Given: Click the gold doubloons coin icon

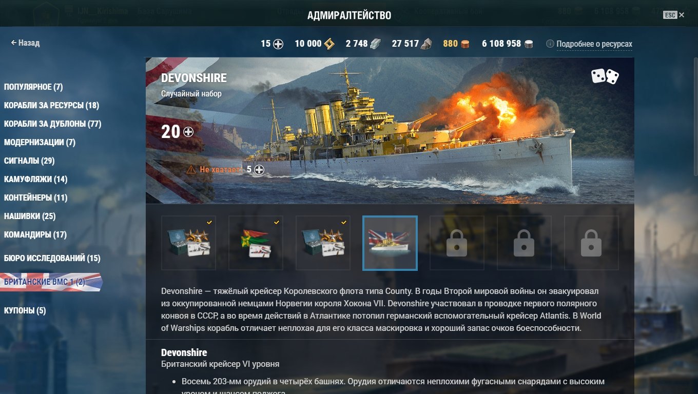Looking at the screenshot, I should [464, 44].
